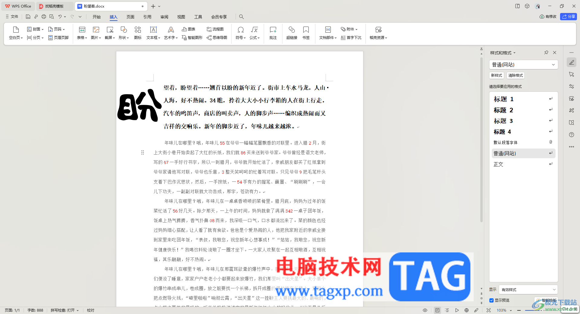
Task: Open the search magnifier in ribbon tabs
Action: click(241, 17)
